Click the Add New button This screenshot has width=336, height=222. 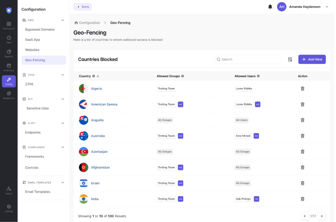coord(312,60)
